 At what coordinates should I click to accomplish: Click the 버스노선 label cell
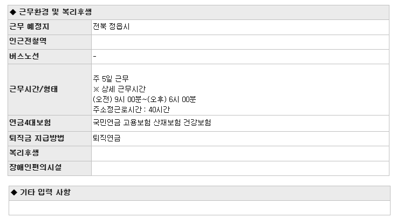coord(50,57)
